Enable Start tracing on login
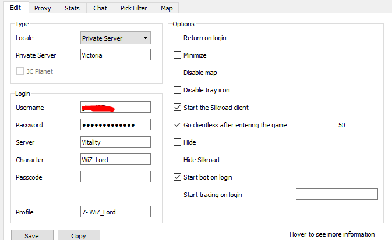Viewport: 392px width, 240px height. [178, 195]
